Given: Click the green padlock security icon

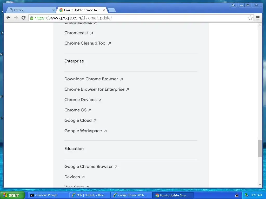Looking at the screenshot, I should coord(32,18).
